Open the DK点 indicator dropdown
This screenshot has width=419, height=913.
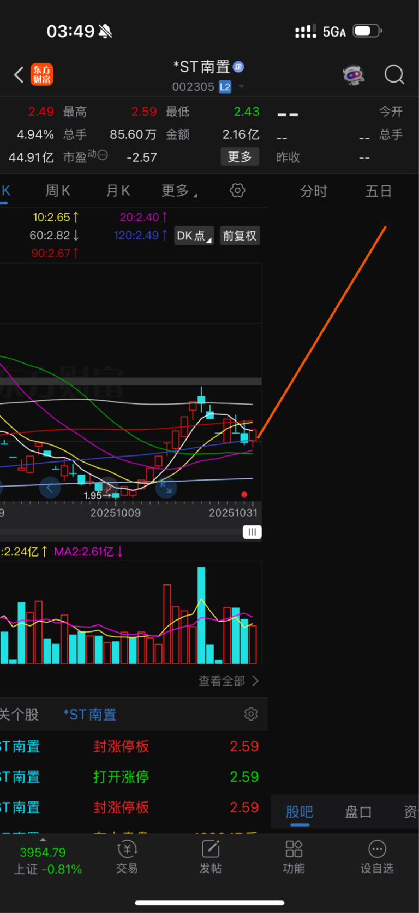194,236
